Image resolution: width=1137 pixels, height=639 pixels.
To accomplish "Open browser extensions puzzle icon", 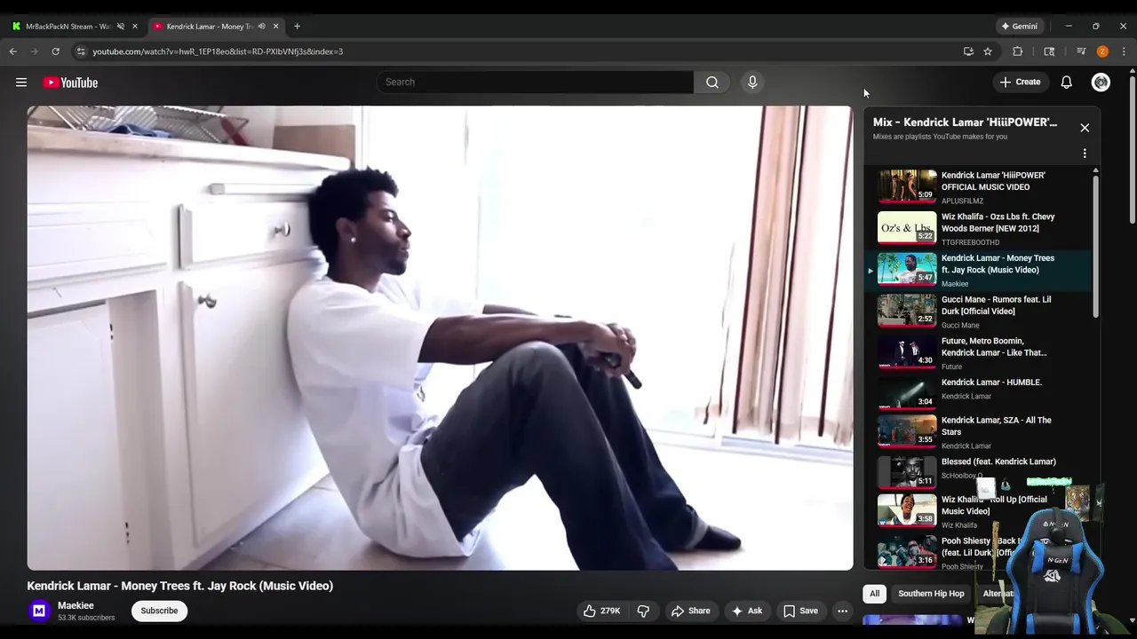I will (1018, 51).
